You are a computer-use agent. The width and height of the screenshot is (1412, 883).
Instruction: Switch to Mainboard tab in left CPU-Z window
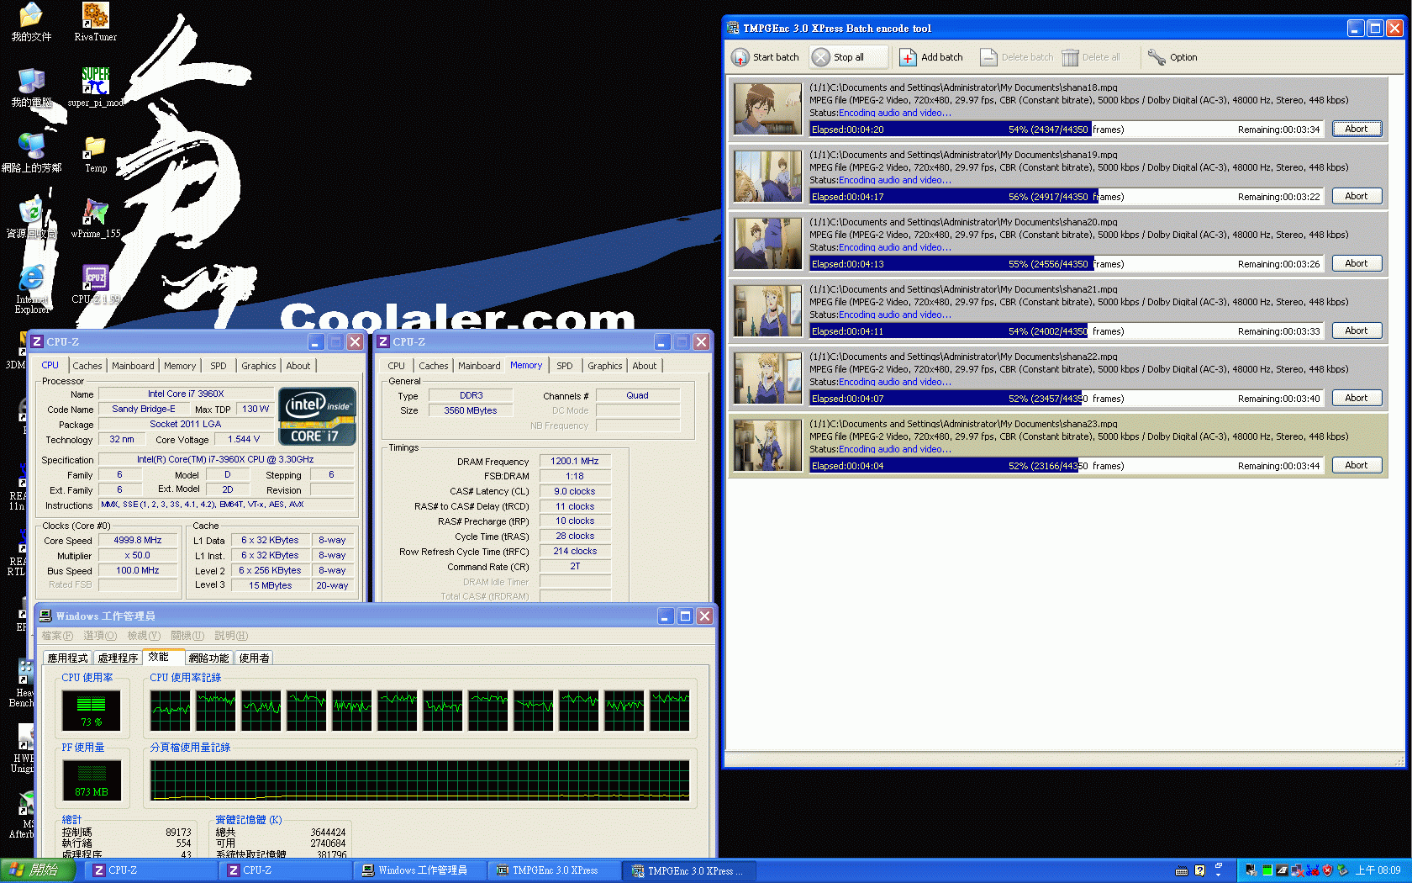pos(133,366)
